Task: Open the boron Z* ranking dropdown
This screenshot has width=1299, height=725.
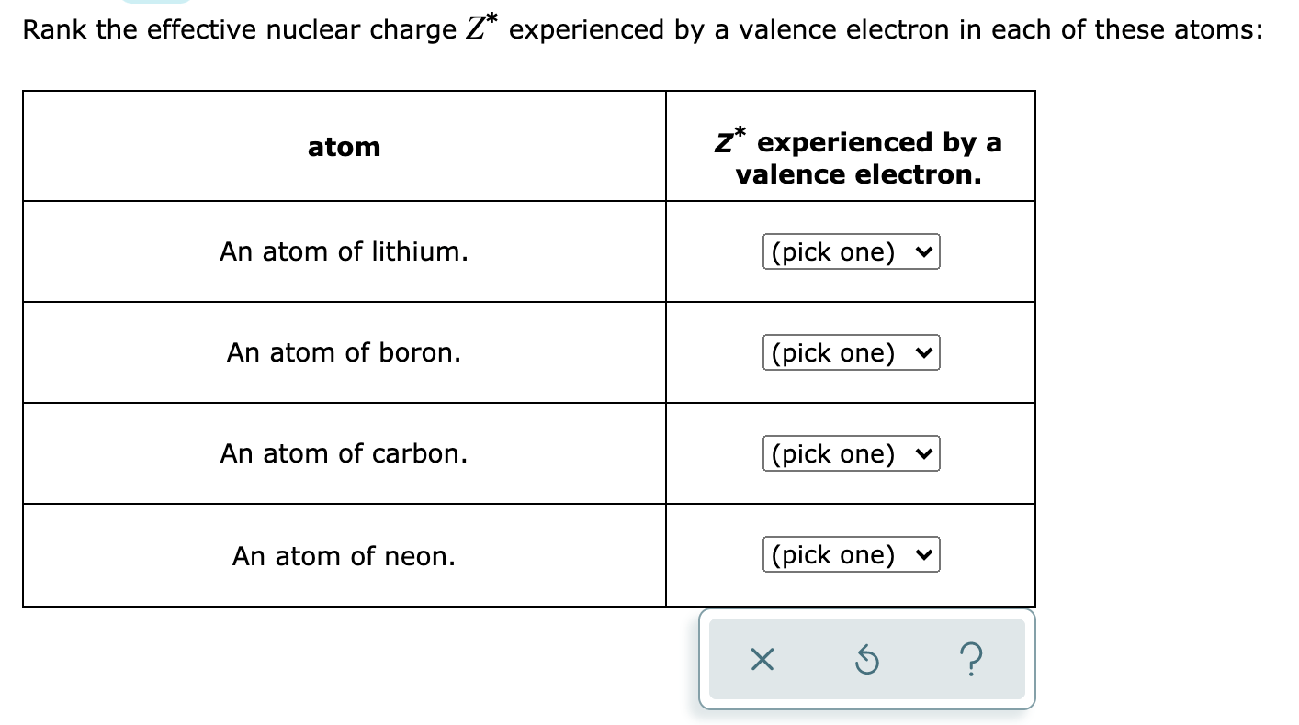Action: (x=852, y=352)
